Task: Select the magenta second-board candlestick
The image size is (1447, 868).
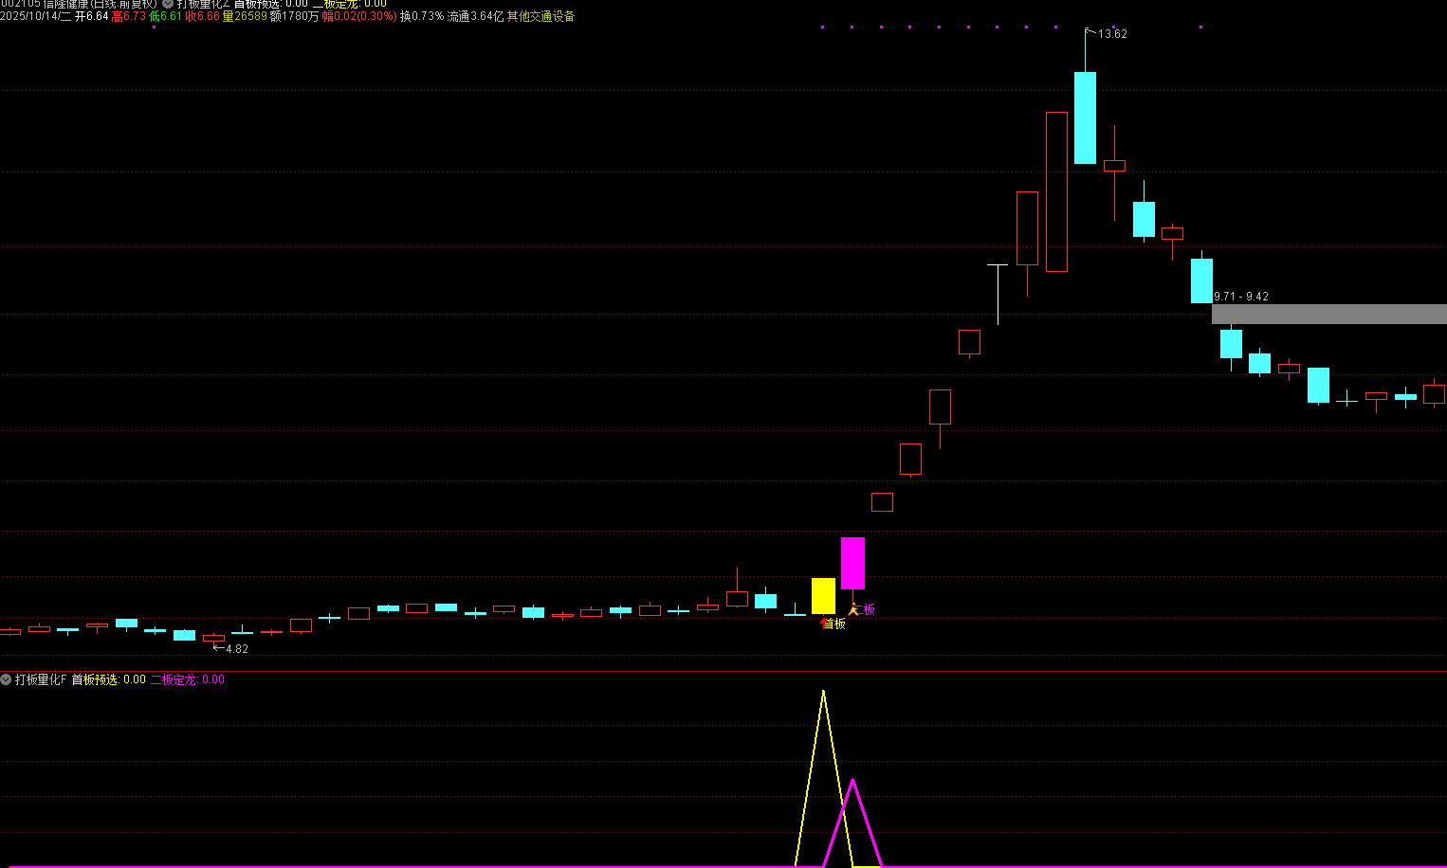Action: tap(852, 563)
